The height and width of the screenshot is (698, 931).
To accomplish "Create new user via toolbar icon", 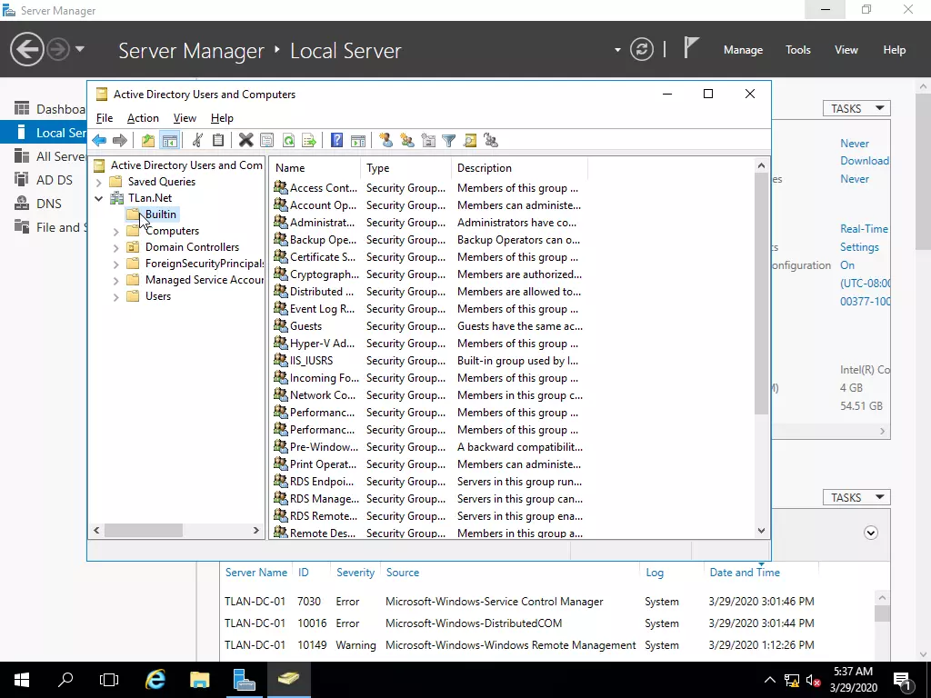I will [385, 140].
